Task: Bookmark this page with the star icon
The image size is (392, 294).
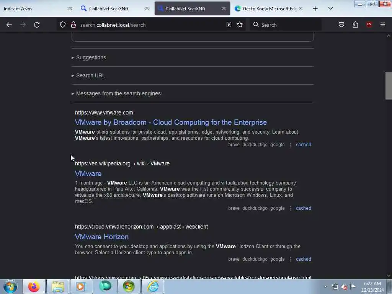Action: coord(240,24)
